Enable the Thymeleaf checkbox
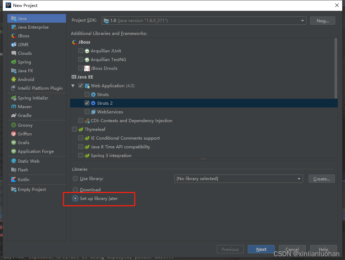Screen dimensions: 345x260 [74, 129]
